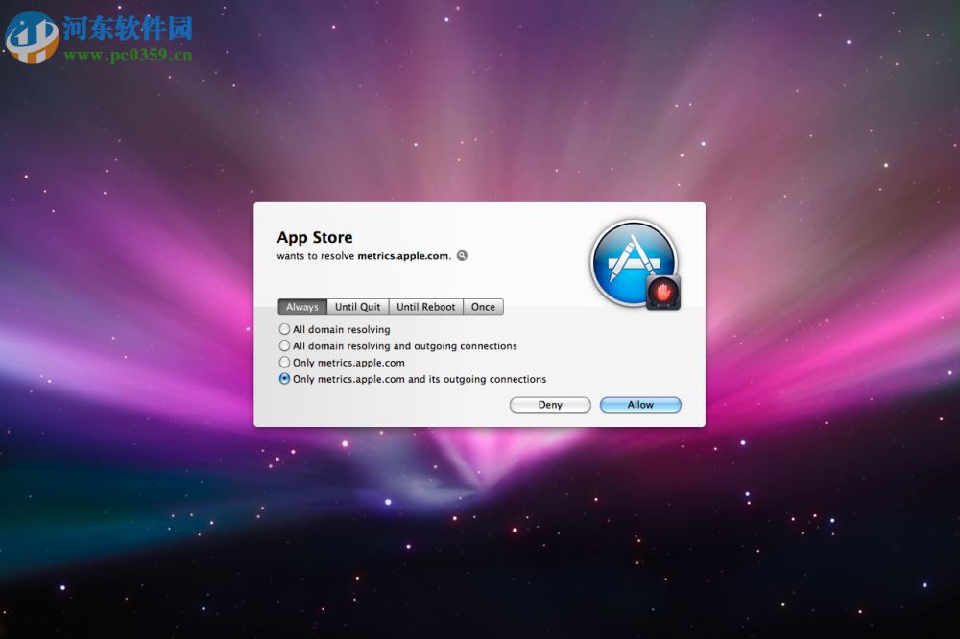Select the Once duration option
Viewport: 960px width, 639px height.
(483, 306)
